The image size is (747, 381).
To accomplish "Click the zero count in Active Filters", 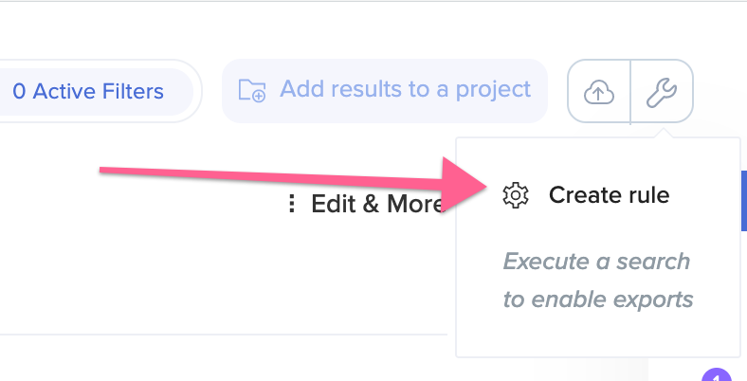I will pyautogui.click(x=19, y=91).
